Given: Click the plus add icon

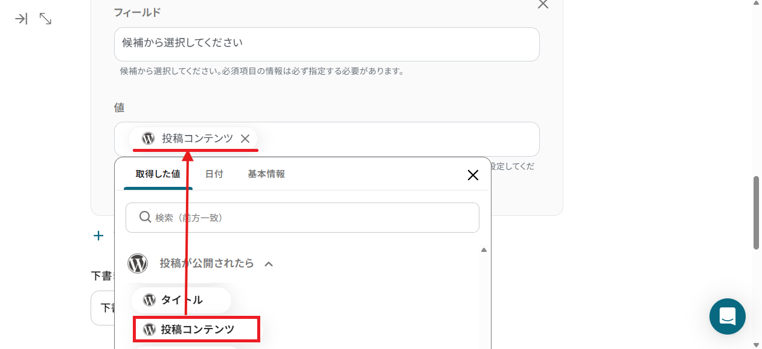Looking at the screenshot, I should click(x=98, y=236).
